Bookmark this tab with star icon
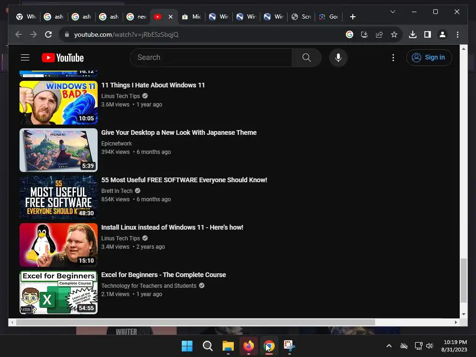The image size is (476, 357). point(394,34)
